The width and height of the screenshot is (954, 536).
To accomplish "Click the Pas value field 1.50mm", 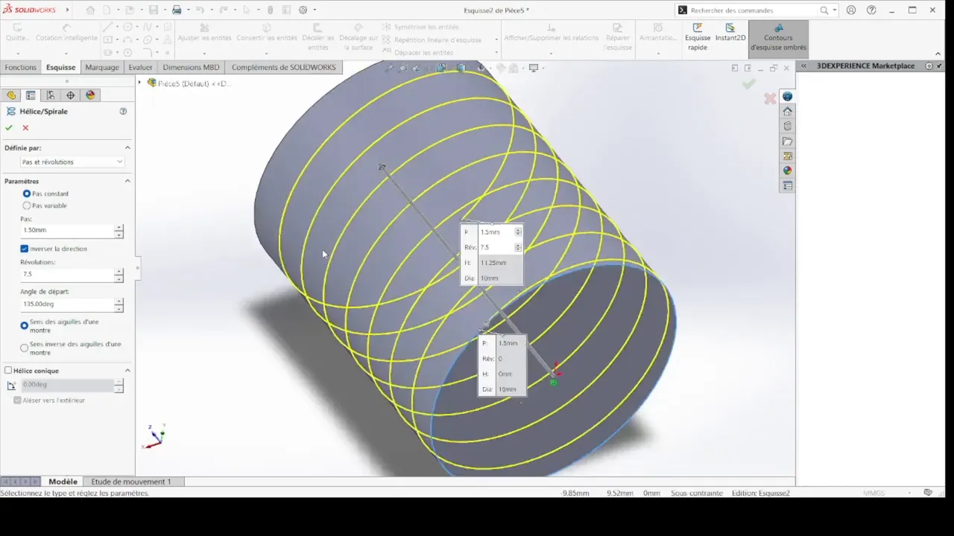I will (x=67, y=230).
